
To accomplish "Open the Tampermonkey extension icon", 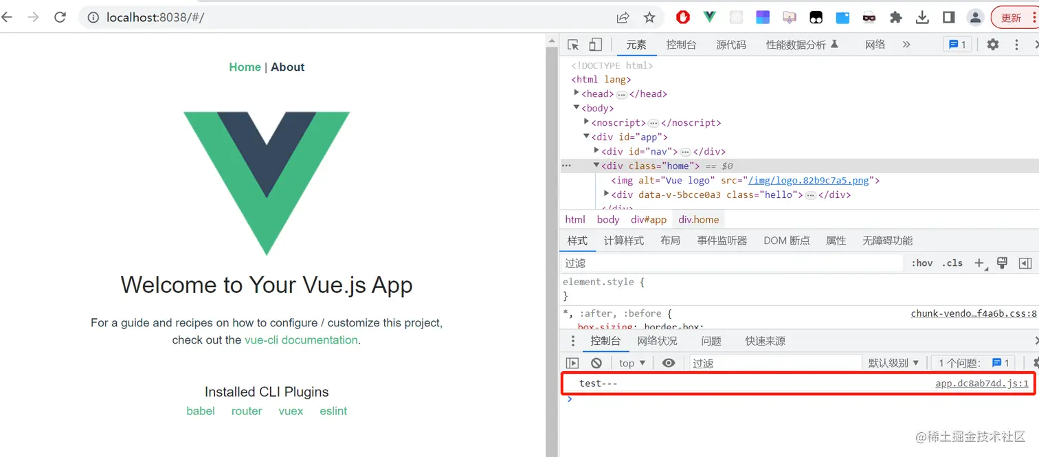I will point(816,17).
